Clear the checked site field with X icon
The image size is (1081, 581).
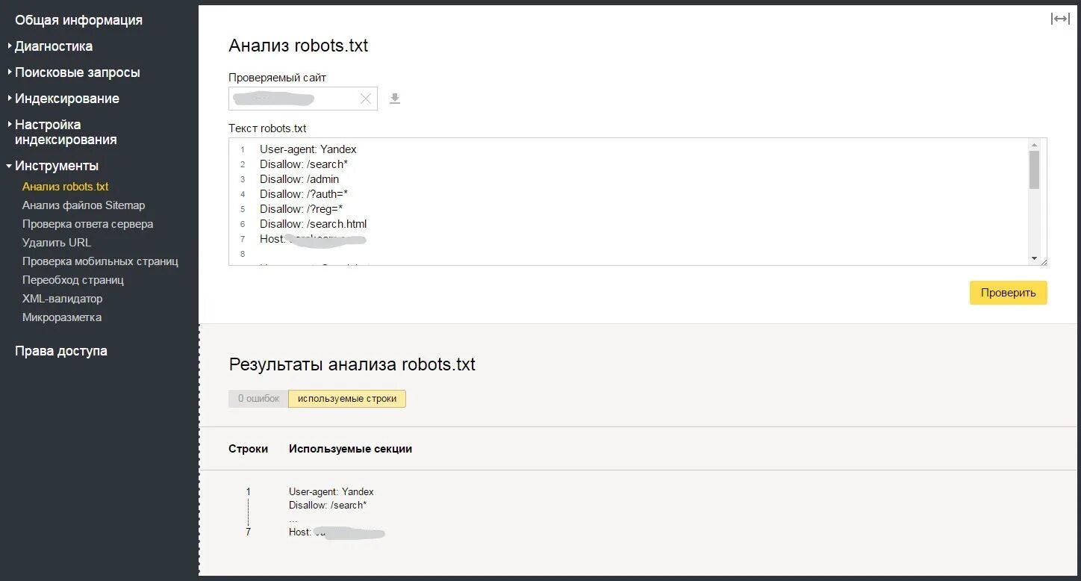[366, 99]
